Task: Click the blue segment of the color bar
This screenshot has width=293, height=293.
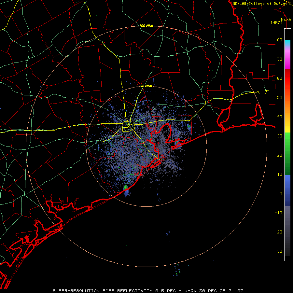Action: pos(287,190)
